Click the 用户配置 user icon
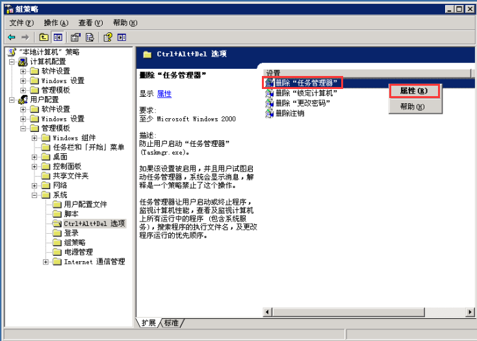This screenshot has width=477, height=341. pyautogui.click(x=23, y=99)
